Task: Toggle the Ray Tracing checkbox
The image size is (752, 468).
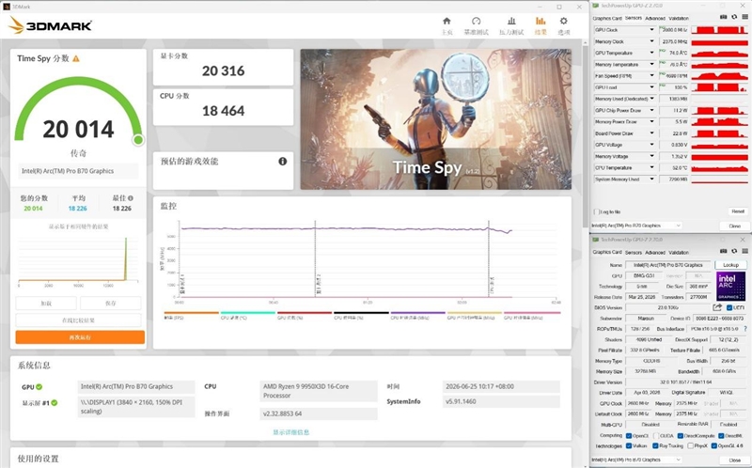Action: (655, 446)
